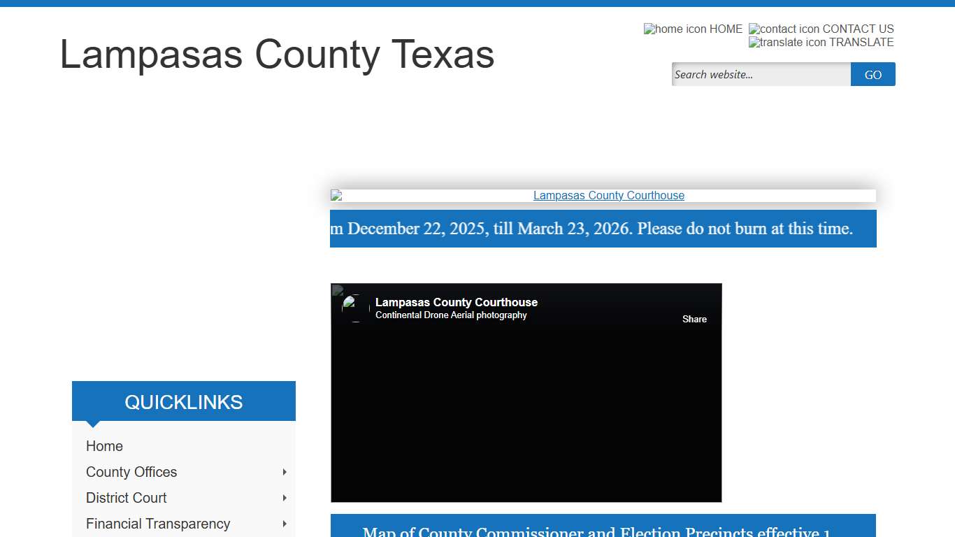Select Home in the Quicklinks sidebar
The height and width of the screenshot is (537, 955).
(x=104, y=446)
